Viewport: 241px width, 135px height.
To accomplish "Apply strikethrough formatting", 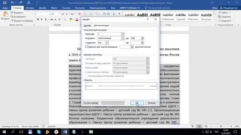I will pyautogui.click(x=52, y=19).
